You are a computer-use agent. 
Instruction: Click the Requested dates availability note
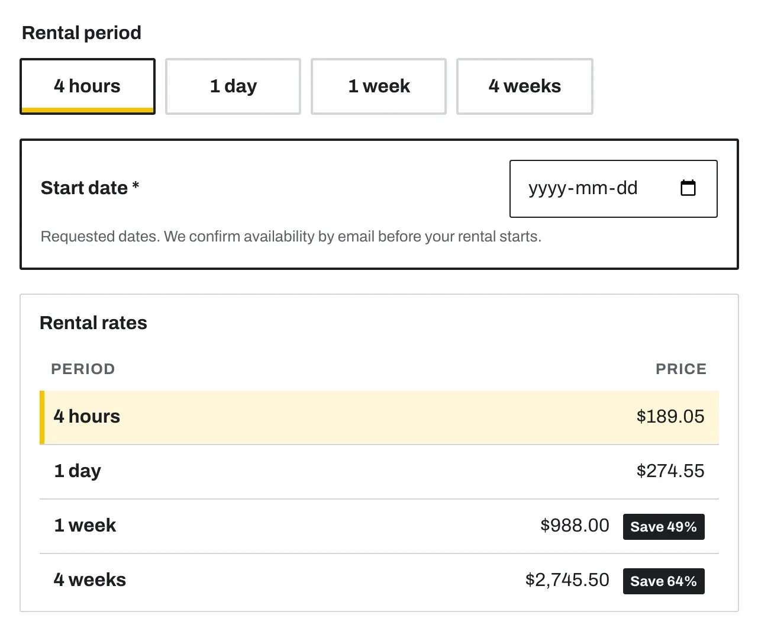coord(291,237)
